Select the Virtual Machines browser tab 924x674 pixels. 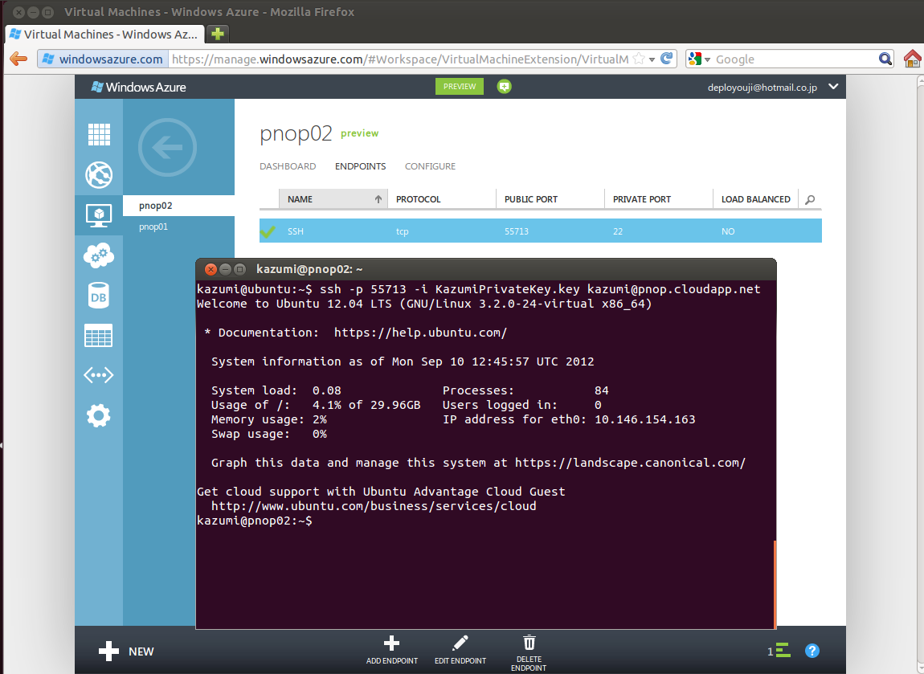pyautogui.click(x=105, y=35)
